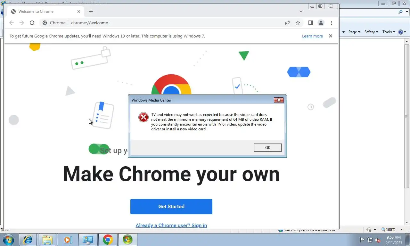The image size is (410, 246).
Task: Click the network tray icon
Action: (x=370, y=240)
